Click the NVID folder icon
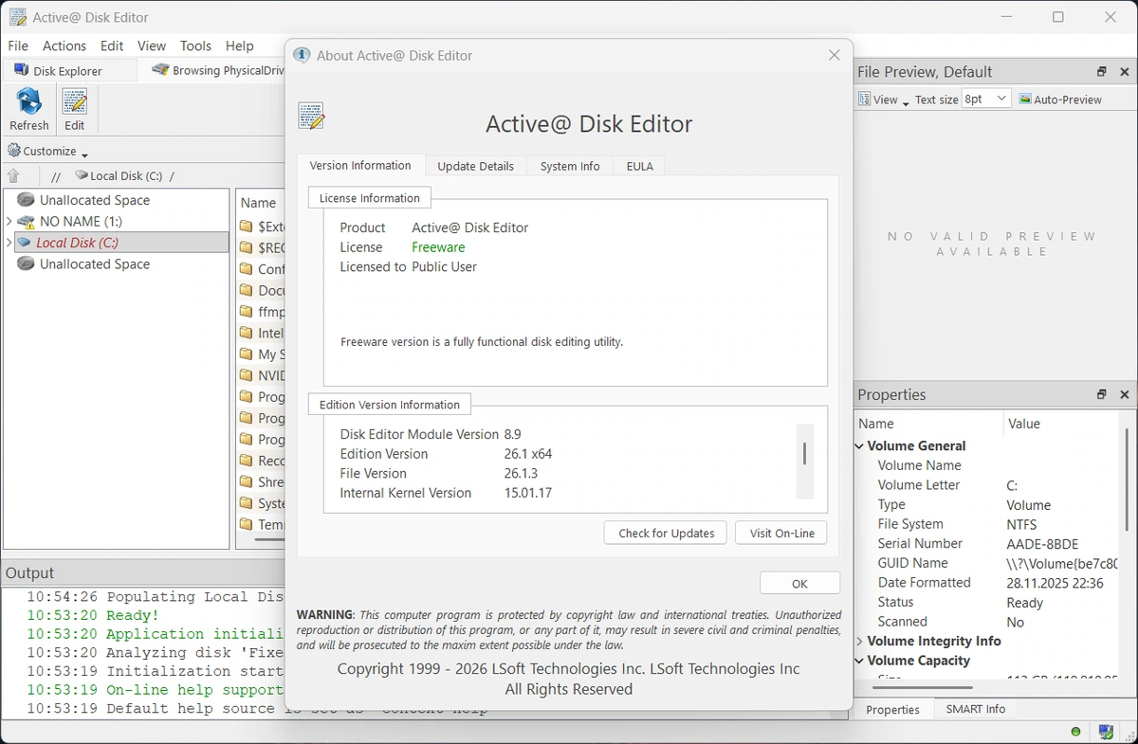 [247, 375]
